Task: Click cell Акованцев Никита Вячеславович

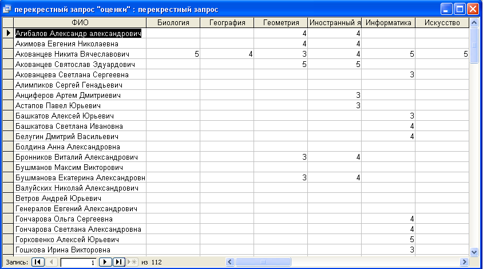Action: click(x=80, y=54)
